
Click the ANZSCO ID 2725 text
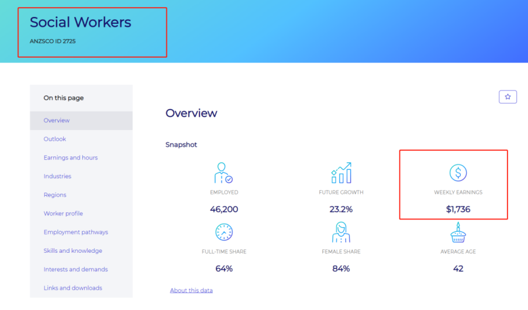(53, 41)
